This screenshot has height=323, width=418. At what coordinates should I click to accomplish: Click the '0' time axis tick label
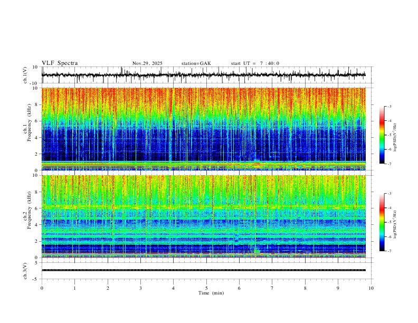(42, 288)
